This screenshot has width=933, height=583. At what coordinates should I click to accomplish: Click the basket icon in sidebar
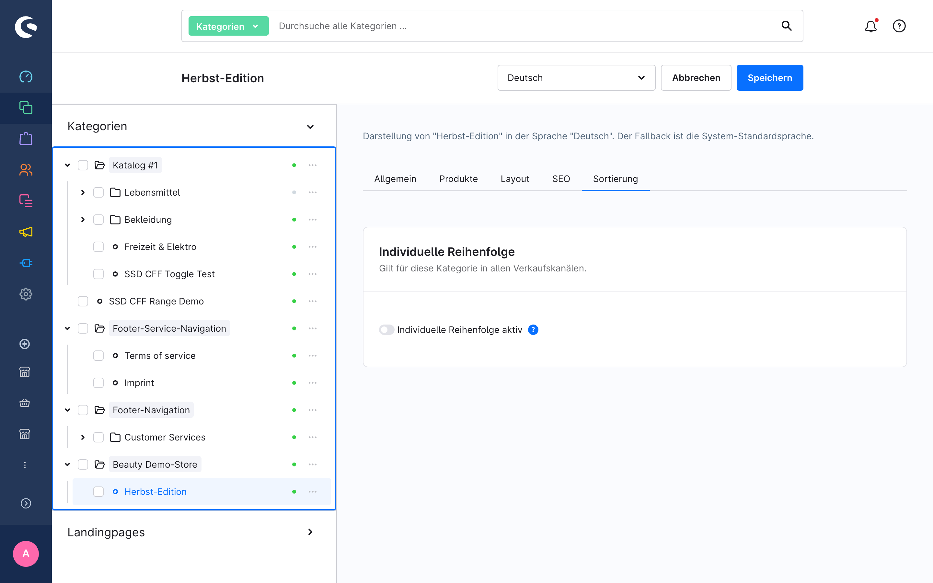[25, 403]
